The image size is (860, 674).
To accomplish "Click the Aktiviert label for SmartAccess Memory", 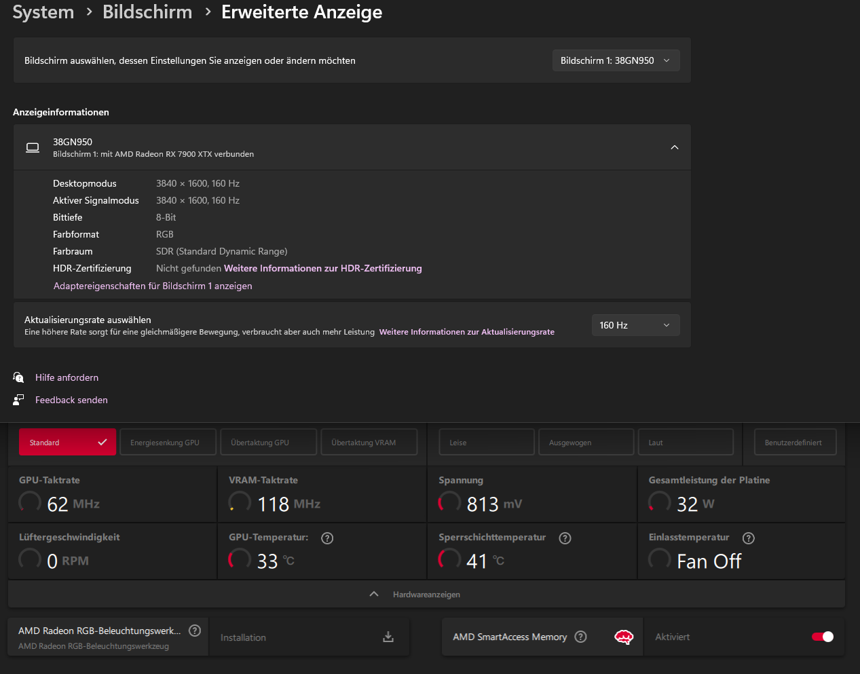I will tap(673, 637).
